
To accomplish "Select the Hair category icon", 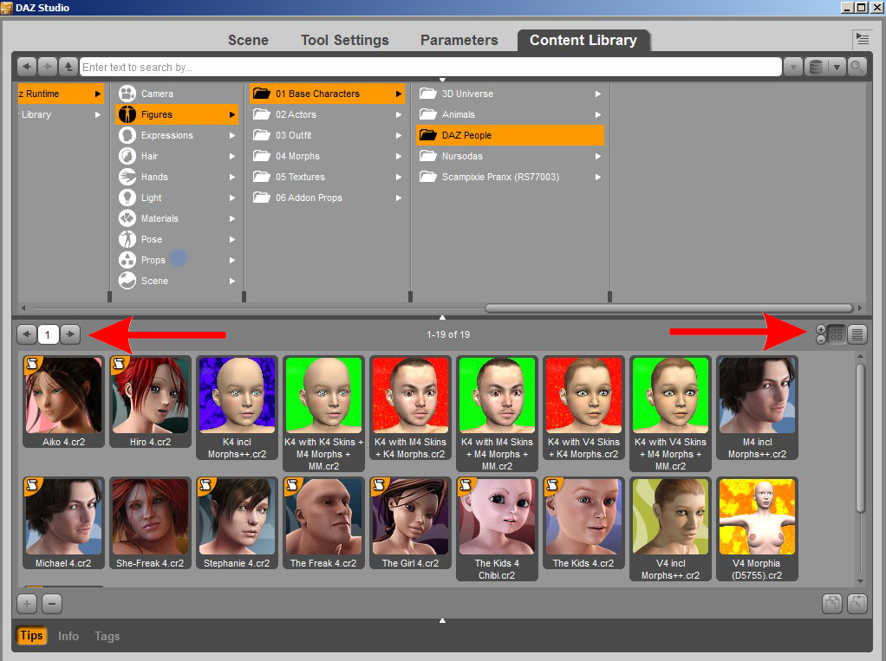I will tap(127, 156).
